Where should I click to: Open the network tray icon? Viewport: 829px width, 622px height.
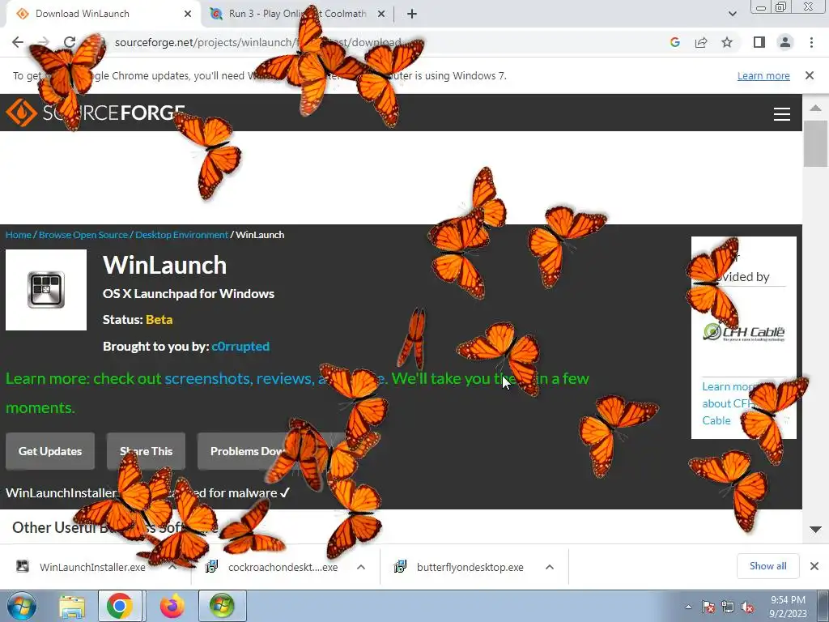click(728, 607)
